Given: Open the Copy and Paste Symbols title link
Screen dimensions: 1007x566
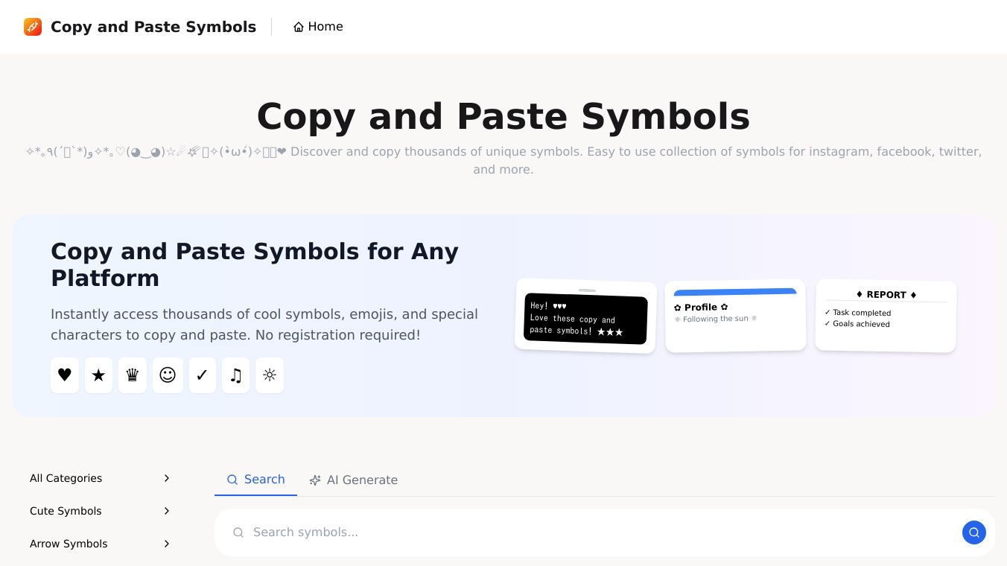Looking at the screenshot, I should [153, 27].
